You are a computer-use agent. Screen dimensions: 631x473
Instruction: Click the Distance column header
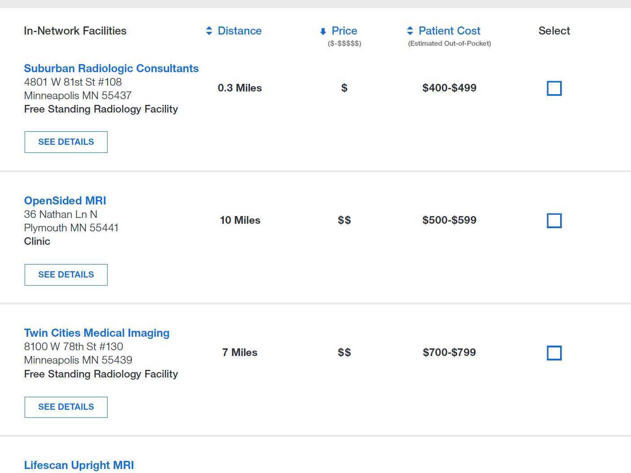click(x=239, y=31)
